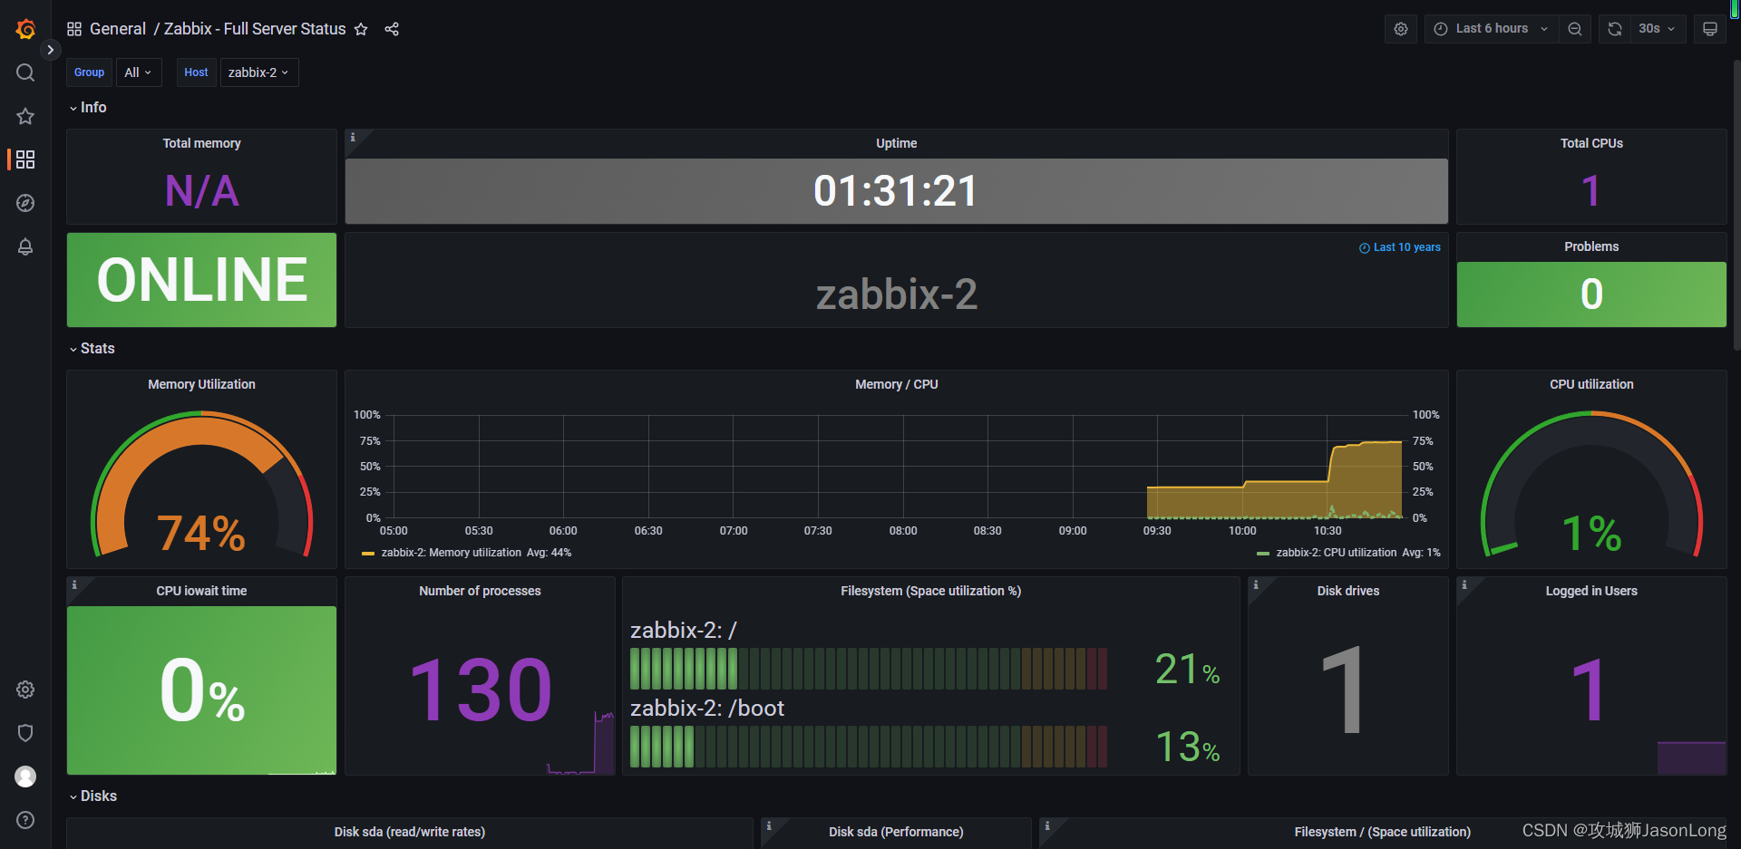Open the Dashboards grid icon in sidebar

[24, 159]
